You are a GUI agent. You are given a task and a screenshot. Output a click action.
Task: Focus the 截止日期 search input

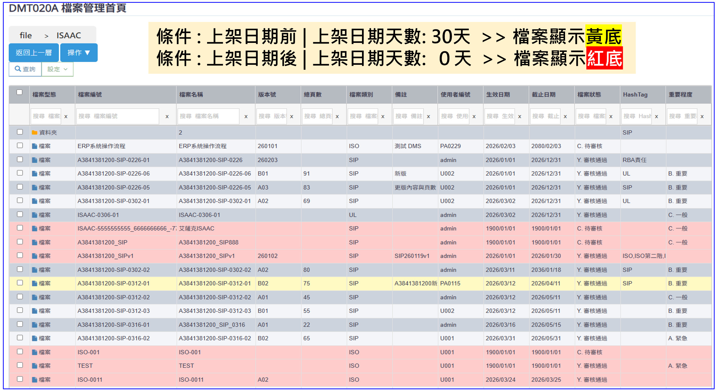click(x=545, y=116)
